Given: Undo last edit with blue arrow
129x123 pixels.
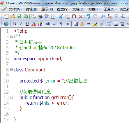Looking at the screenshot, I should coord(89,16).
